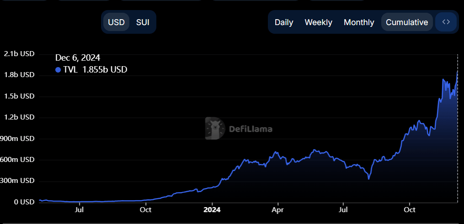The width and height of the screenshot is (464, 224).
Task: Click the 0 USD y-axis label
Action: click(23, 202)
